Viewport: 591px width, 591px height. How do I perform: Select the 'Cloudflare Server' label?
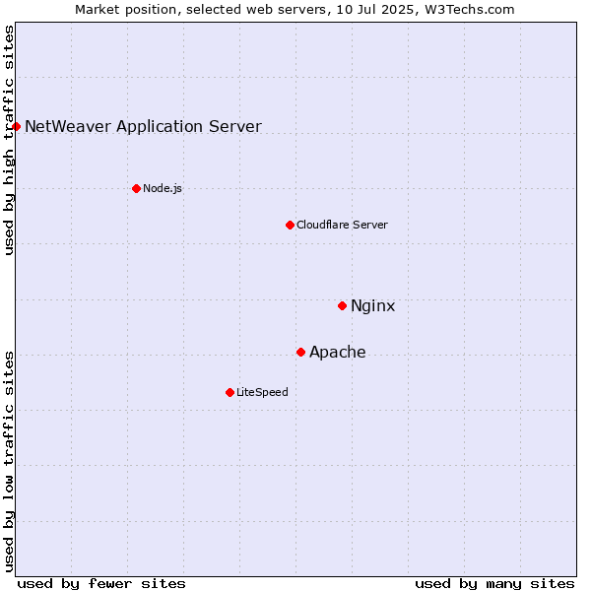[x=342, y=225]
